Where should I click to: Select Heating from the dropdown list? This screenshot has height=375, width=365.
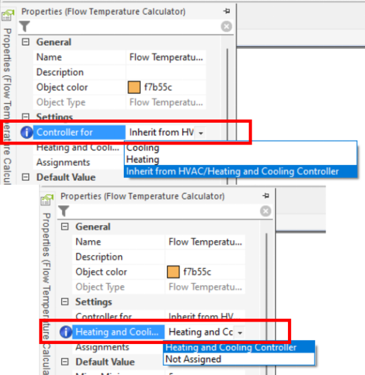pos(143,159)
